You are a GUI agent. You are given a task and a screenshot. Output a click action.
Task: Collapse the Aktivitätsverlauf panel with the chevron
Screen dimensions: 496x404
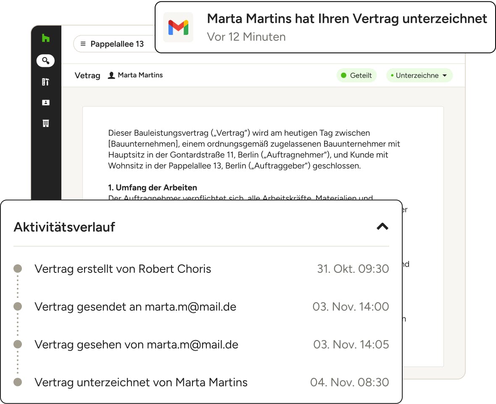click(x=382, y=227)
